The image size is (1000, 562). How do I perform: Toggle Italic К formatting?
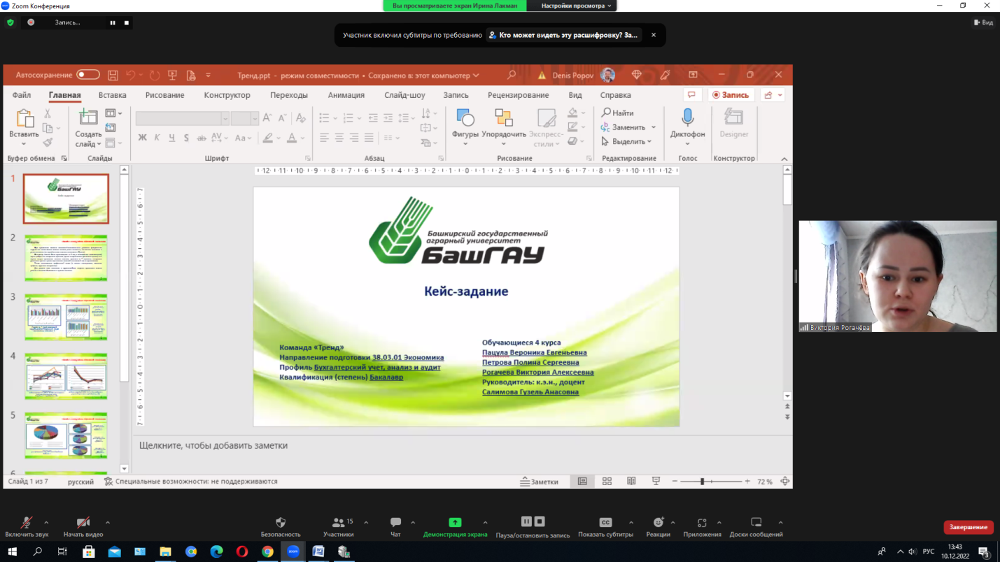pos(157,138)
